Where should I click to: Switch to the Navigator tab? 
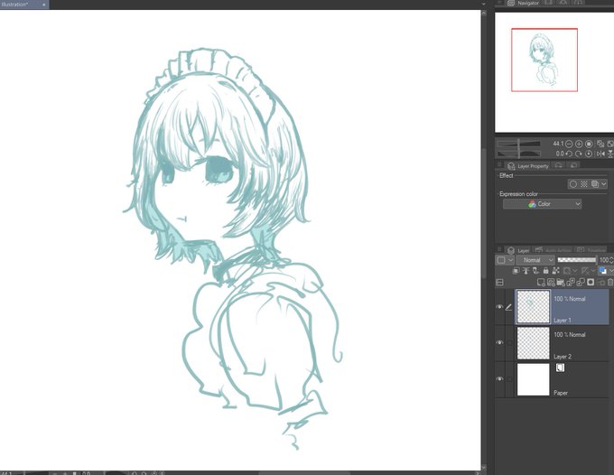click(x=523, y=3)
